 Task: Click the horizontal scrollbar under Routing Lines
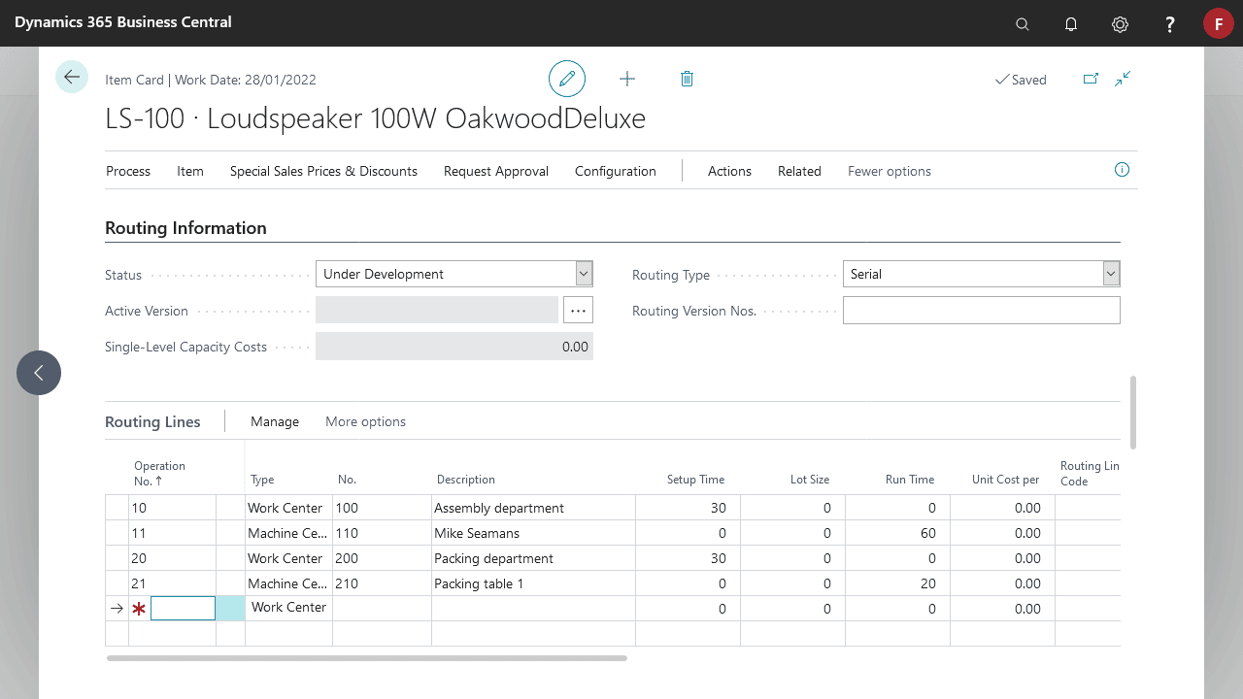[x=367, y=658]
